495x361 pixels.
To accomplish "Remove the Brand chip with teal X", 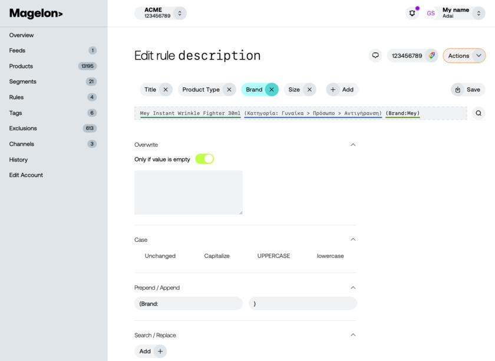I will coord(272,90).
